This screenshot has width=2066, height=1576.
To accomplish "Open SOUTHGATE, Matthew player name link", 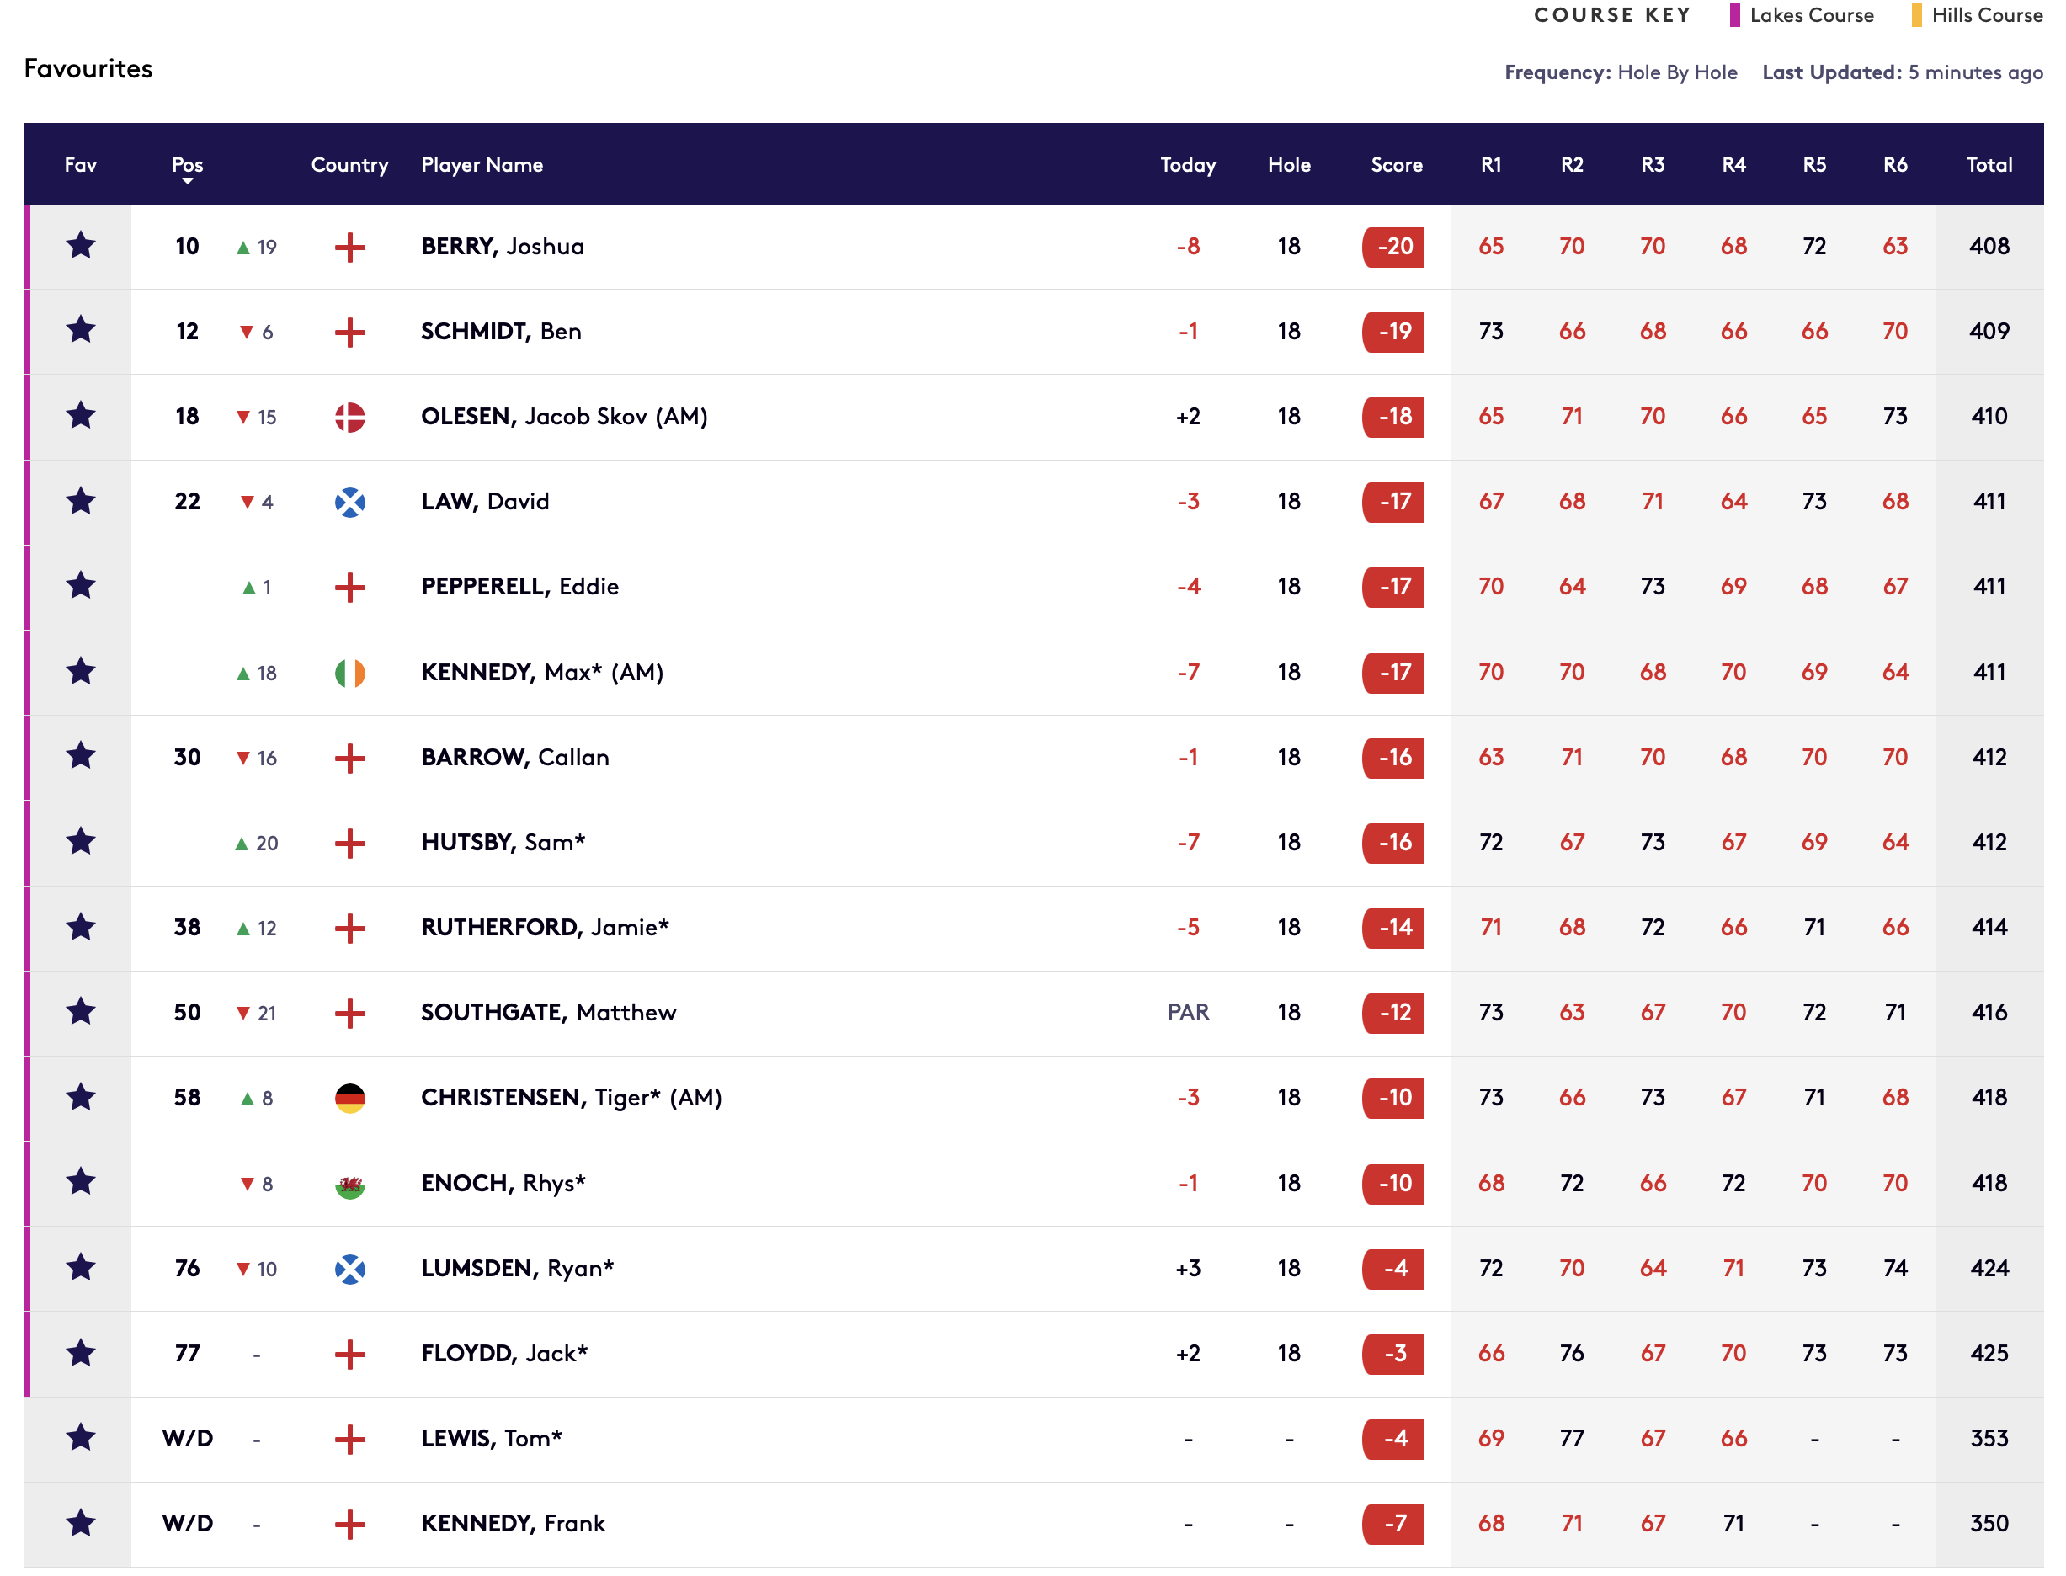I will (x=548, y=1012).
